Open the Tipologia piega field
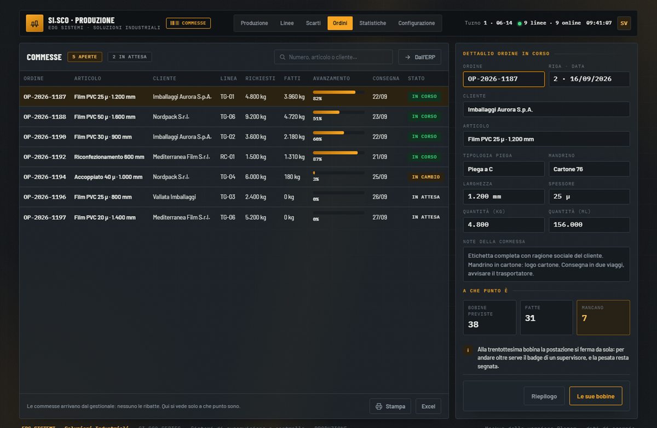This screenshot has width=657, height=428. [504, 169]
